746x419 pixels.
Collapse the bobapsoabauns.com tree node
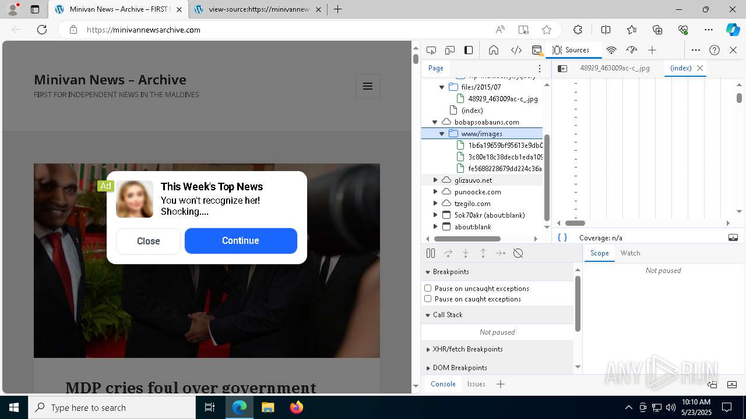coord(435,122)
